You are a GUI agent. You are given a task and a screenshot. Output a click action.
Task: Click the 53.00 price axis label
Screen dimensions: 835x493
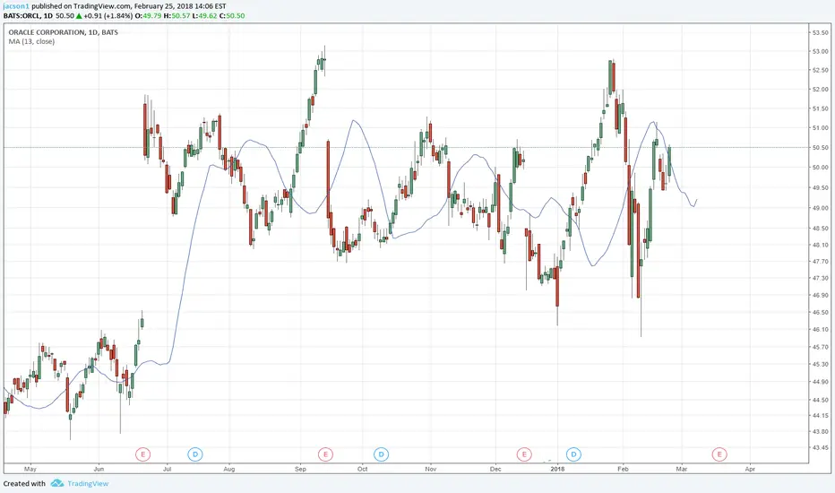820,52
